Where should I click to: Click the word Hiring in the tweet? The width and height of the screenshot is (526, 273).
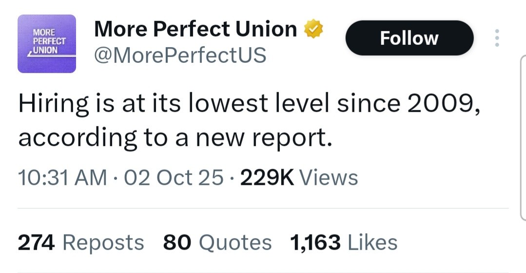click(x=54, y=103)
